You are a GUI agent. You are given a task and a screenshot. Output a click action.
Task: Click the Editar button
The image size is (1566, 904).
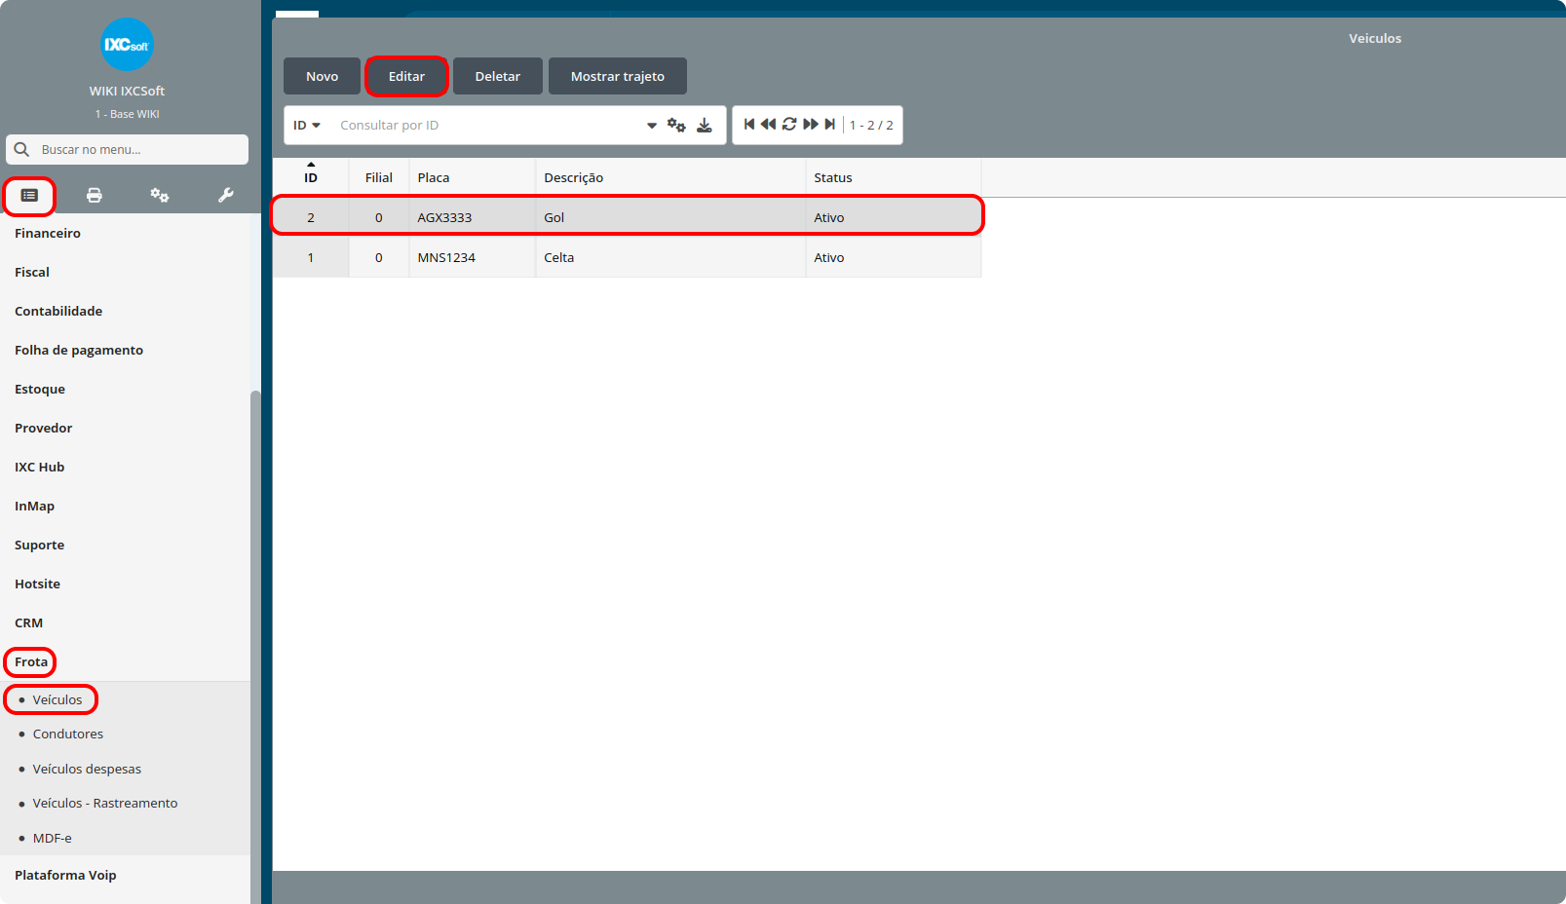(x=406, y=76)
